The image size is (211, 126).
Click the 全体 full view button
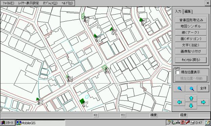(x=203, y=88)
